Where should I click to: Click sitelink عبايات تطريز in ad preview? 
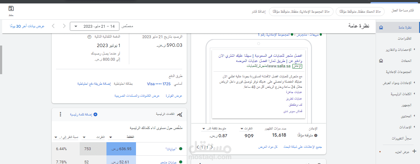(x=294, y=98)
